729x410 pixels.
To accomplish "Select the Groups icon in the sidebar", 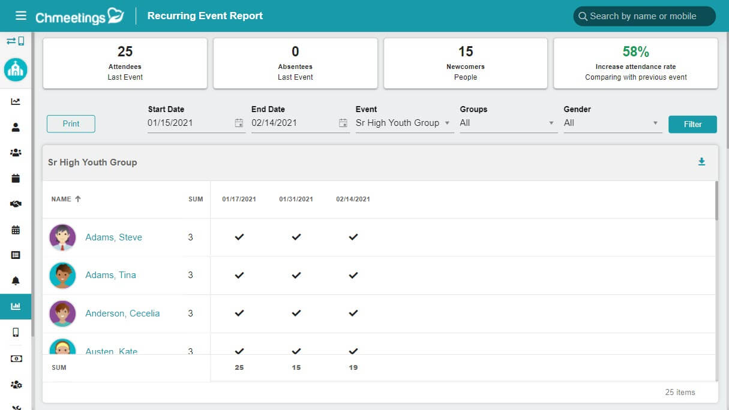I will [15, 152].
